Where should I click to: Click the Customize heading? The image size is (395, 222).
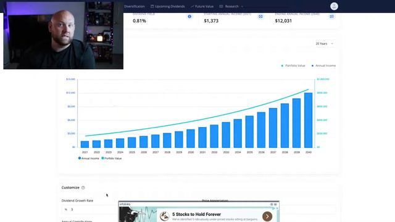tap(70, 187)
